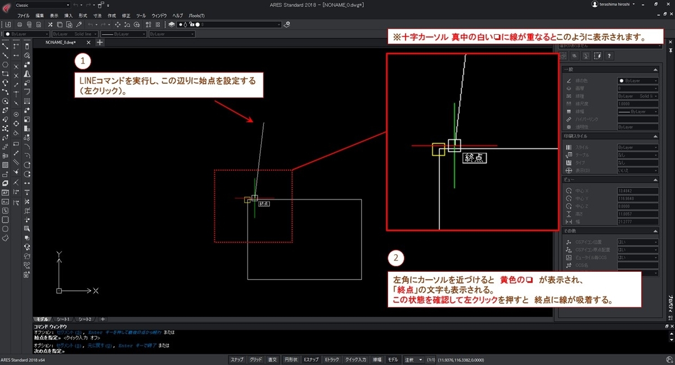This screenshot has height=365, width=675.
Task: Click the Save icon on the top toolbar
Action: coord(8,24)
